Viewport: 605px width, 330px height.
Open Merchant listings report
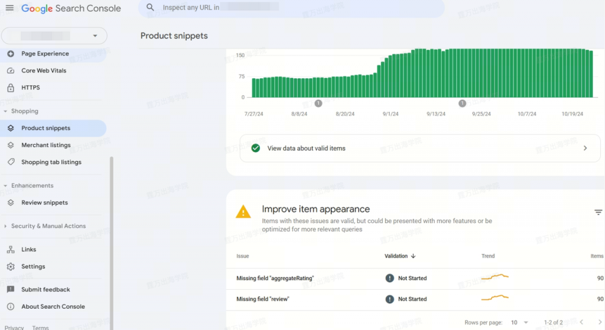tap(46, 145)
